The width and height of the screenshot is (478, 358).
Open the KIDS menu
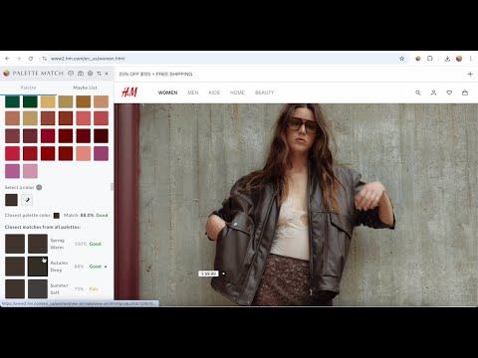click(x=214, y=92)
